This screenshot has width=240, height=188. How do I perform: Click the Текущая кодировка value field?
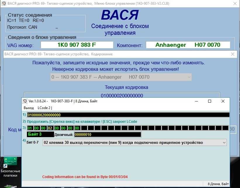(122, 96)
